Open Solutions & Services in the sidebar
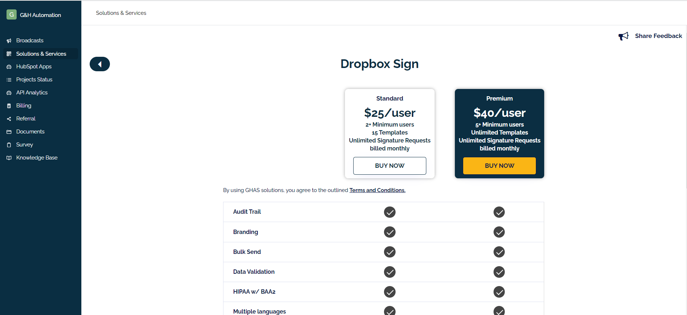 coord(41,54)
